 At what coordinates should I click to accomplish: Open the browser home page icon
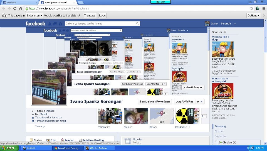pos(20,8)
